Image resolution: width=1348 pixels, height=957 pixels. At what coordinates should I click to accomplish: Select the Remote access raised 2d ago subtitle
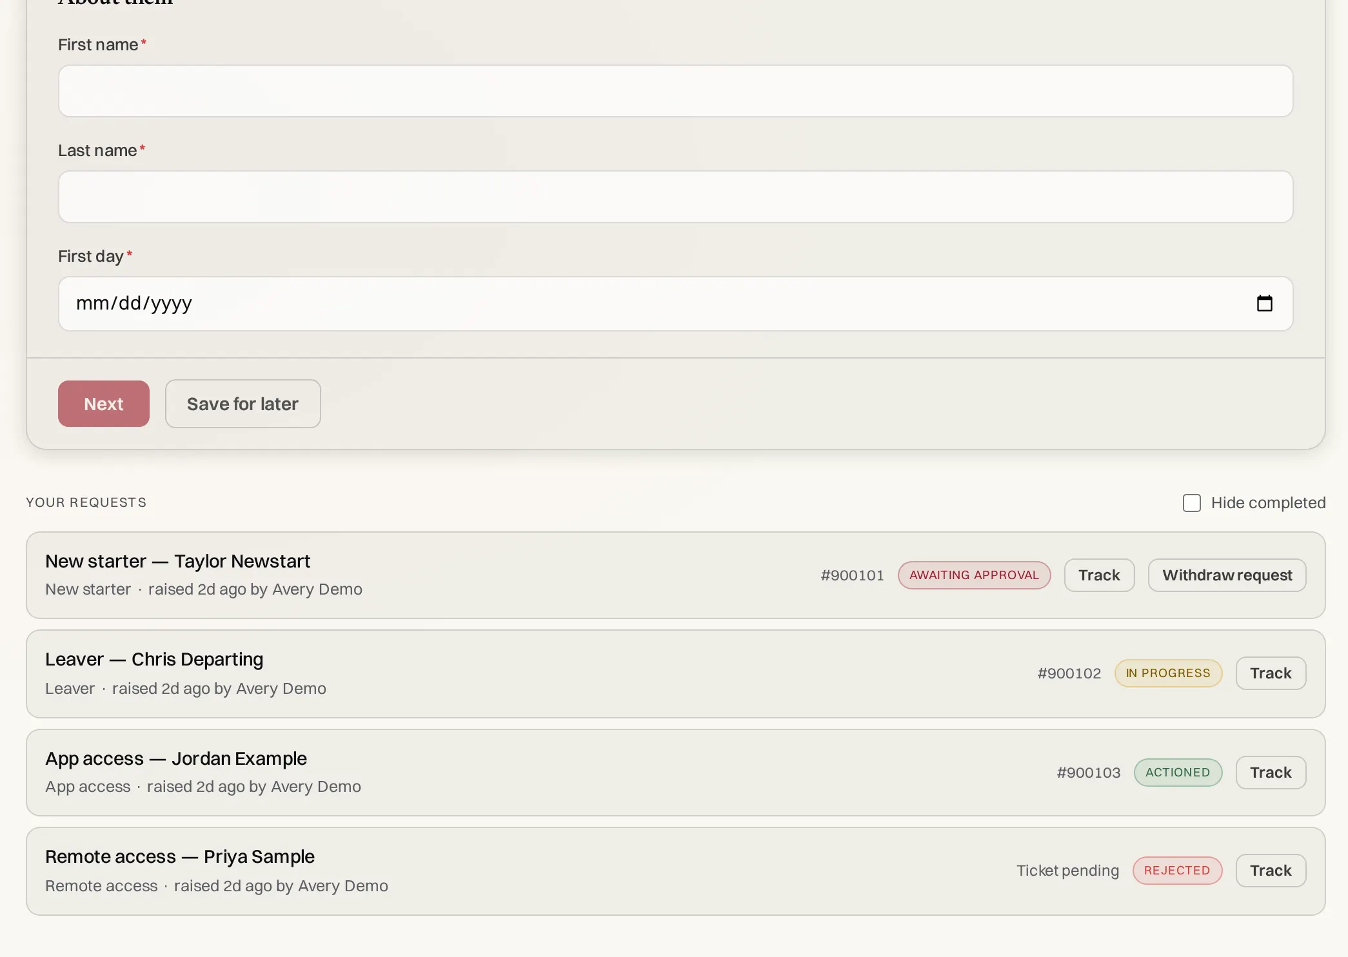pyautogui.click(x=217, y=886)
